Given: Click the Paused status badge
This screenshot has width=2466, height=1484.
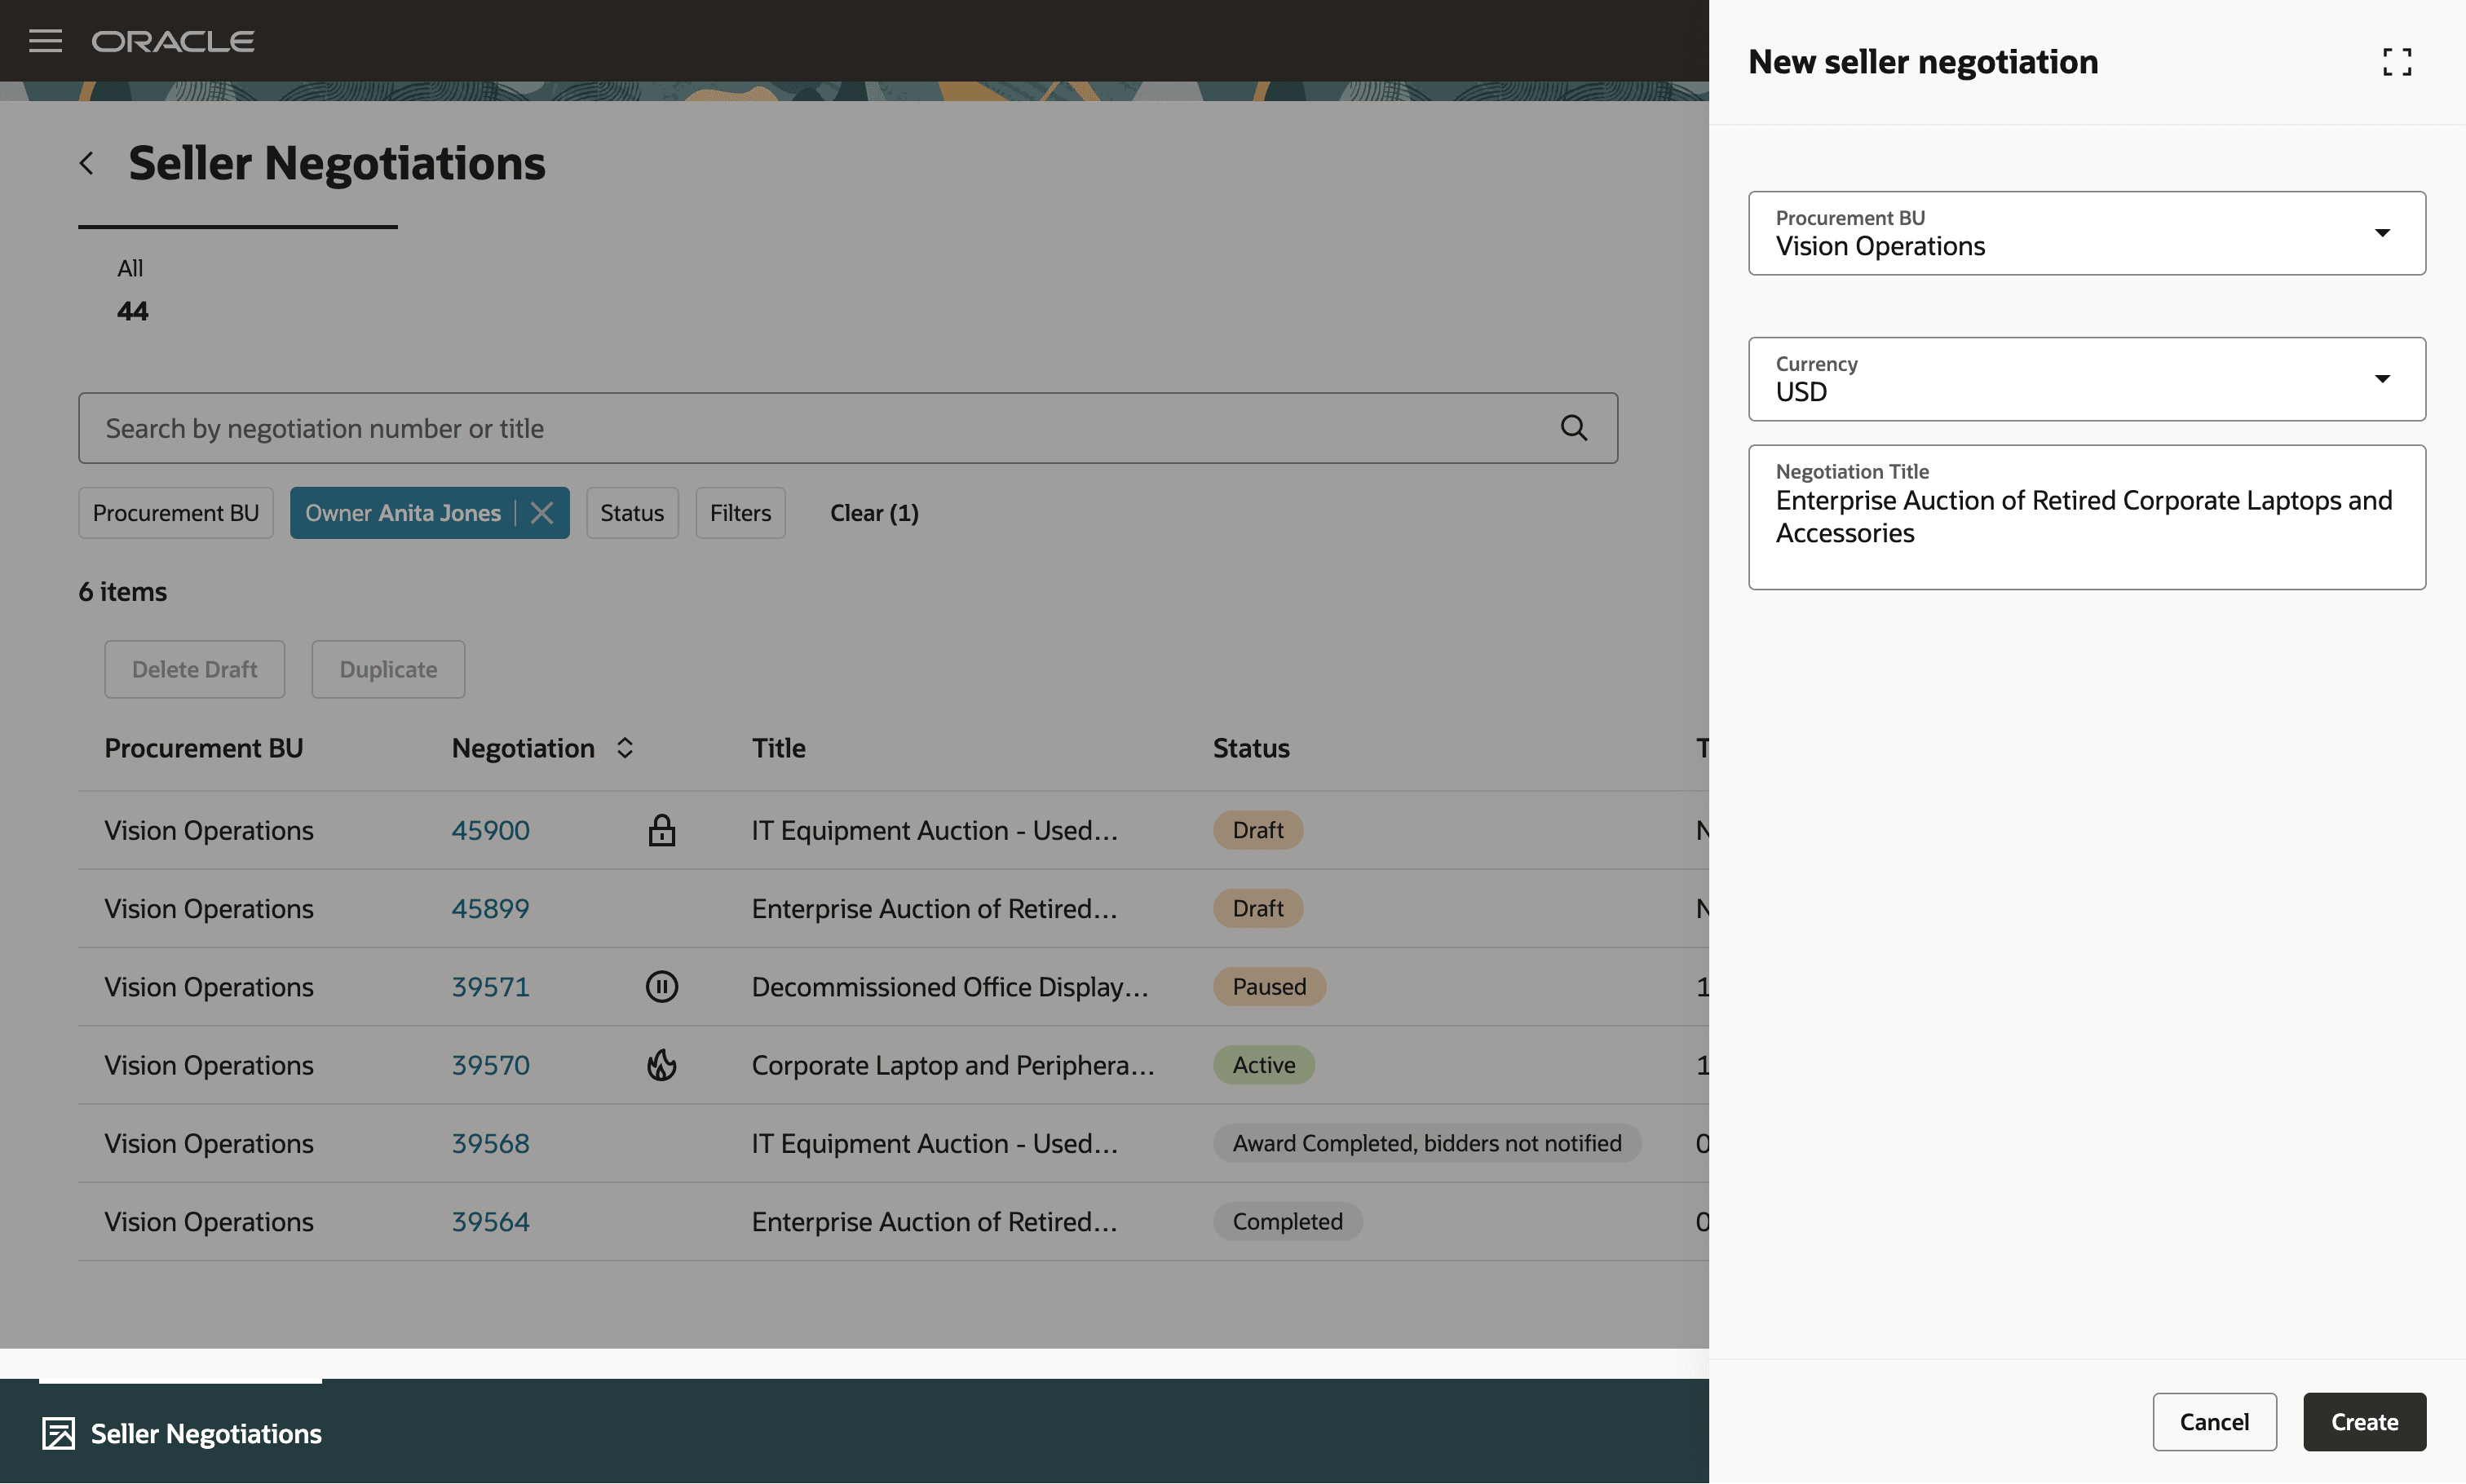Looking at the screenshot, I should coord(1269,987).
